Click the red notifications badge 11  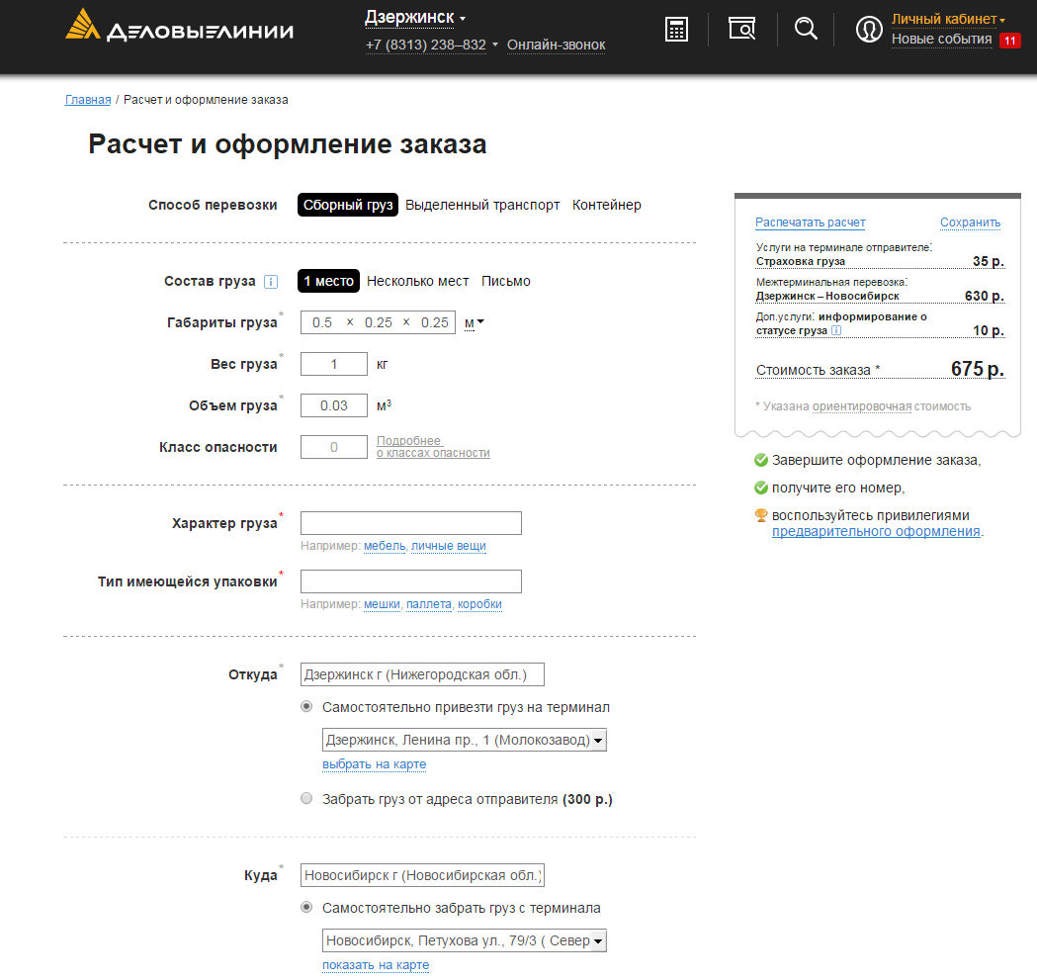pyautogui.click(x=1009, y=41)
